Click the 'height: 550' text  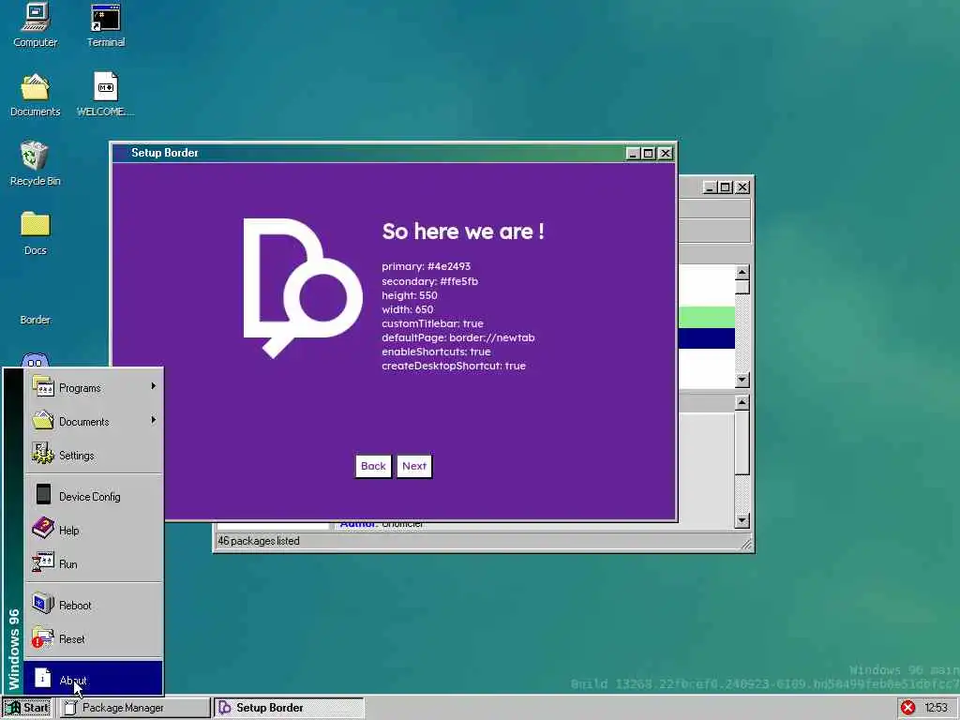410,295
